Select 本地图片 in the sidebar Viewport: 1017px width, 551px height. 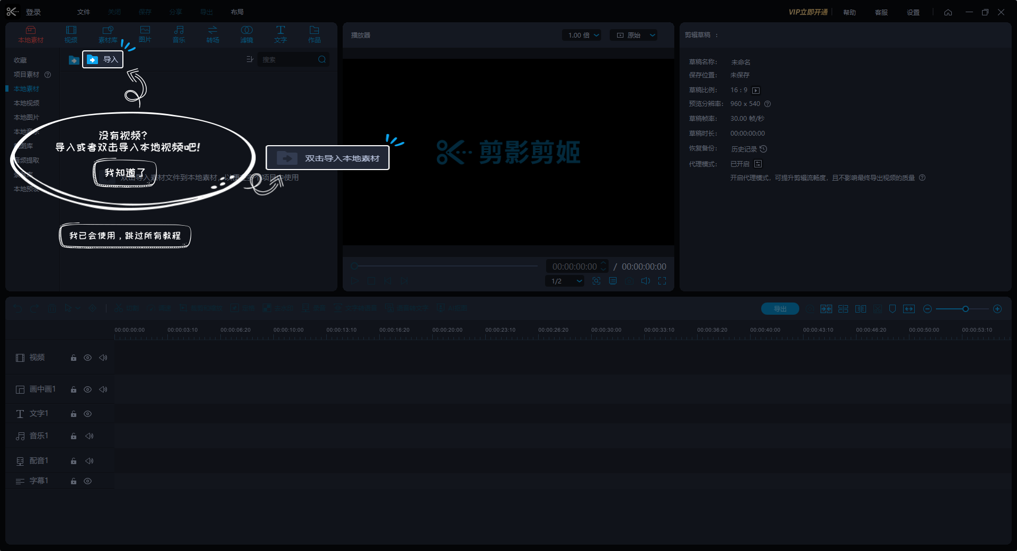point(26,118)
